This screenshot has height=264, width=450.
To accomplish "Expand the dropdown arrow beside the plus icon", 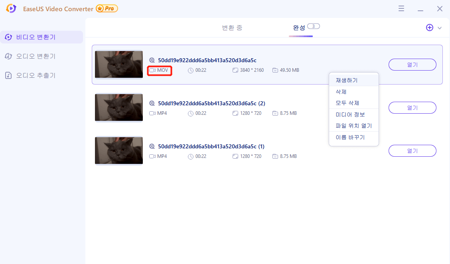I will pyautogui.click(x=439, y=28).
